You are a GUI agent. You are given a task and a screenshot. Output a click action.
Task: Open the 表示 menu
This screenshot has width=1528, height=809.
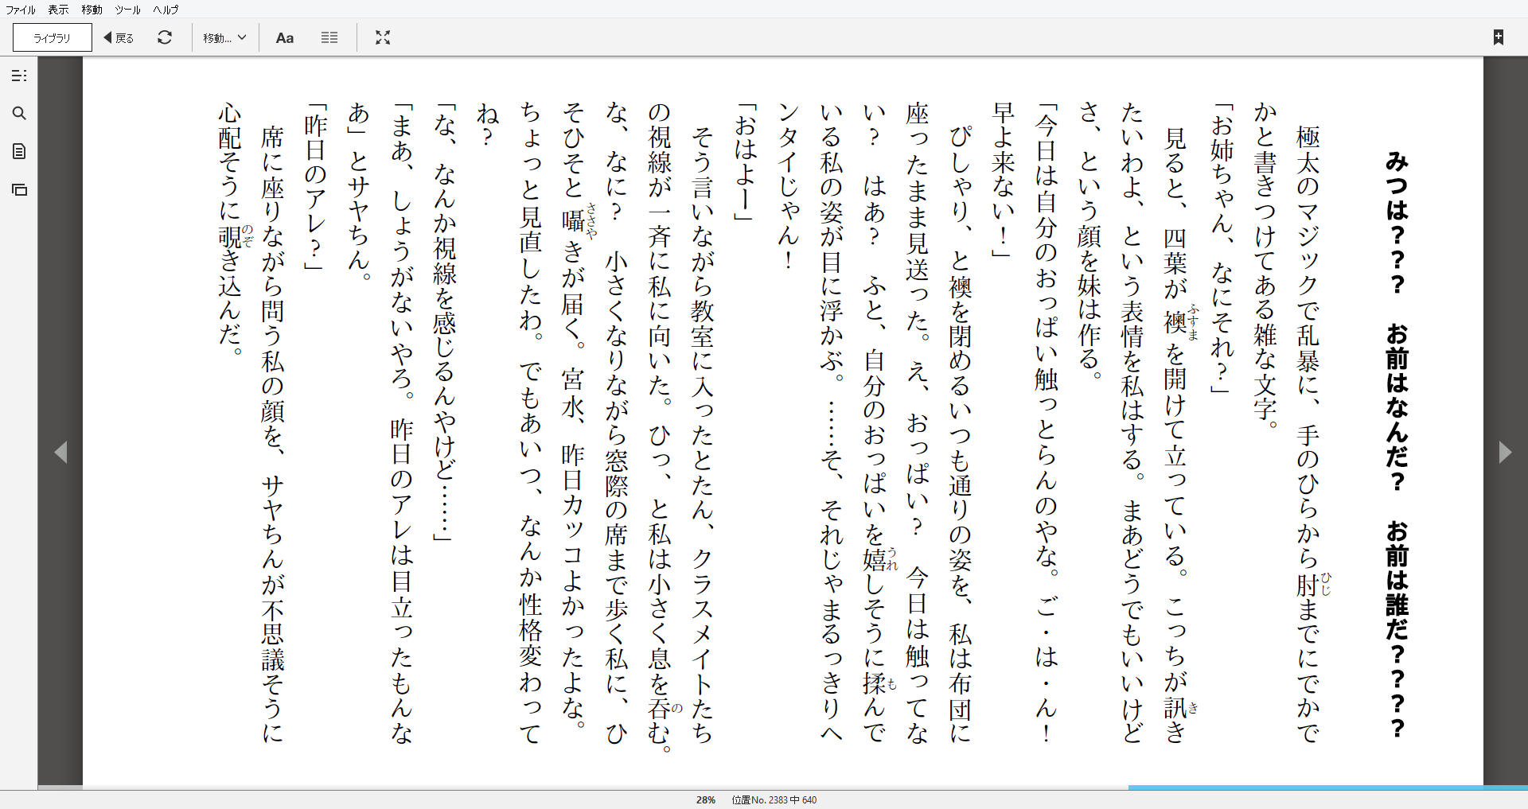[x=58, y=10]
